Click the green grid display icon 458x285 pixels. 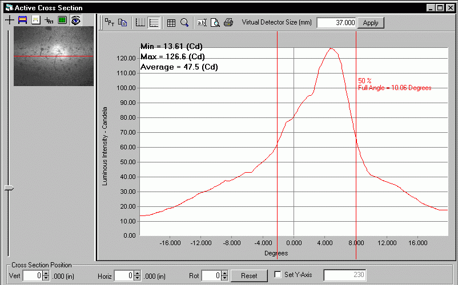(x=62, y=20)
